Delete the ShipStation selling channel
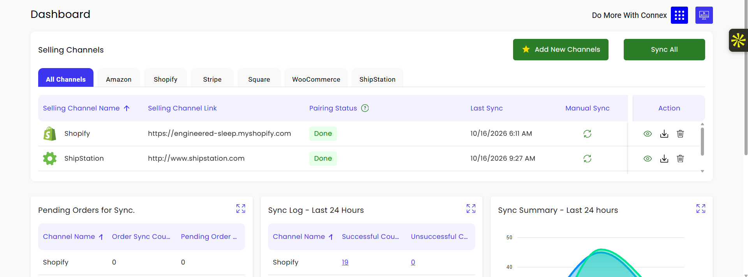 pyautogui.click(x=680, y=159)
